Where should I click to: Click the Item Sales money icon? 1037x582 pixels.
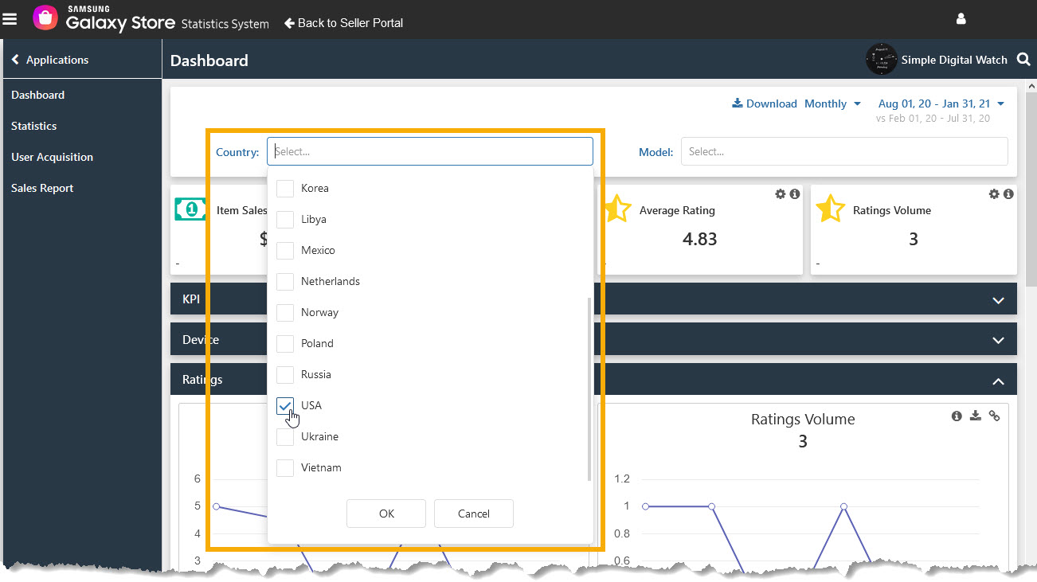[x=190, y=209]
